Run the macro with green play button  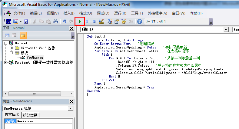click(x=80, y=21)
